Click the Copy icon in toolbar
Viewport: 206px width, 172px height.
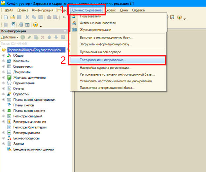point(34,17)
